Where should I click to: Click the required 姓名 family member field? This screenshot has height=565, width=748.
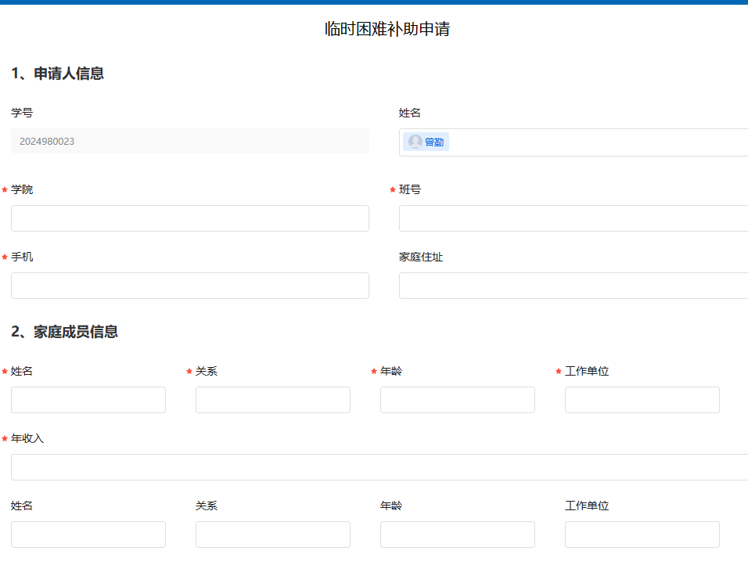point(88,400)
